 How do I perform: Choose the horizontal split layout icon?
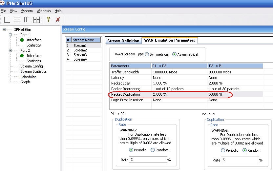tap(17, 20)
